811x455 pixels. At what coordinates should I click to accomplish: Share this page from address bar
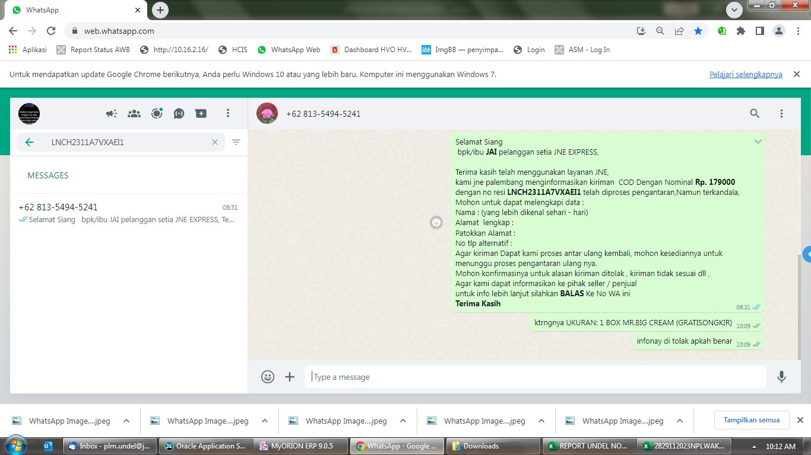(679, 31)
